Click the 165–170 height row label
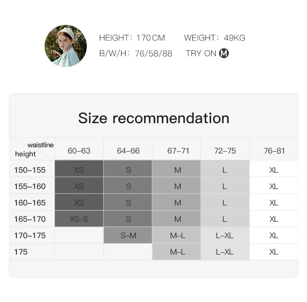This screenshot has height=302, width=307. (30, 219)
